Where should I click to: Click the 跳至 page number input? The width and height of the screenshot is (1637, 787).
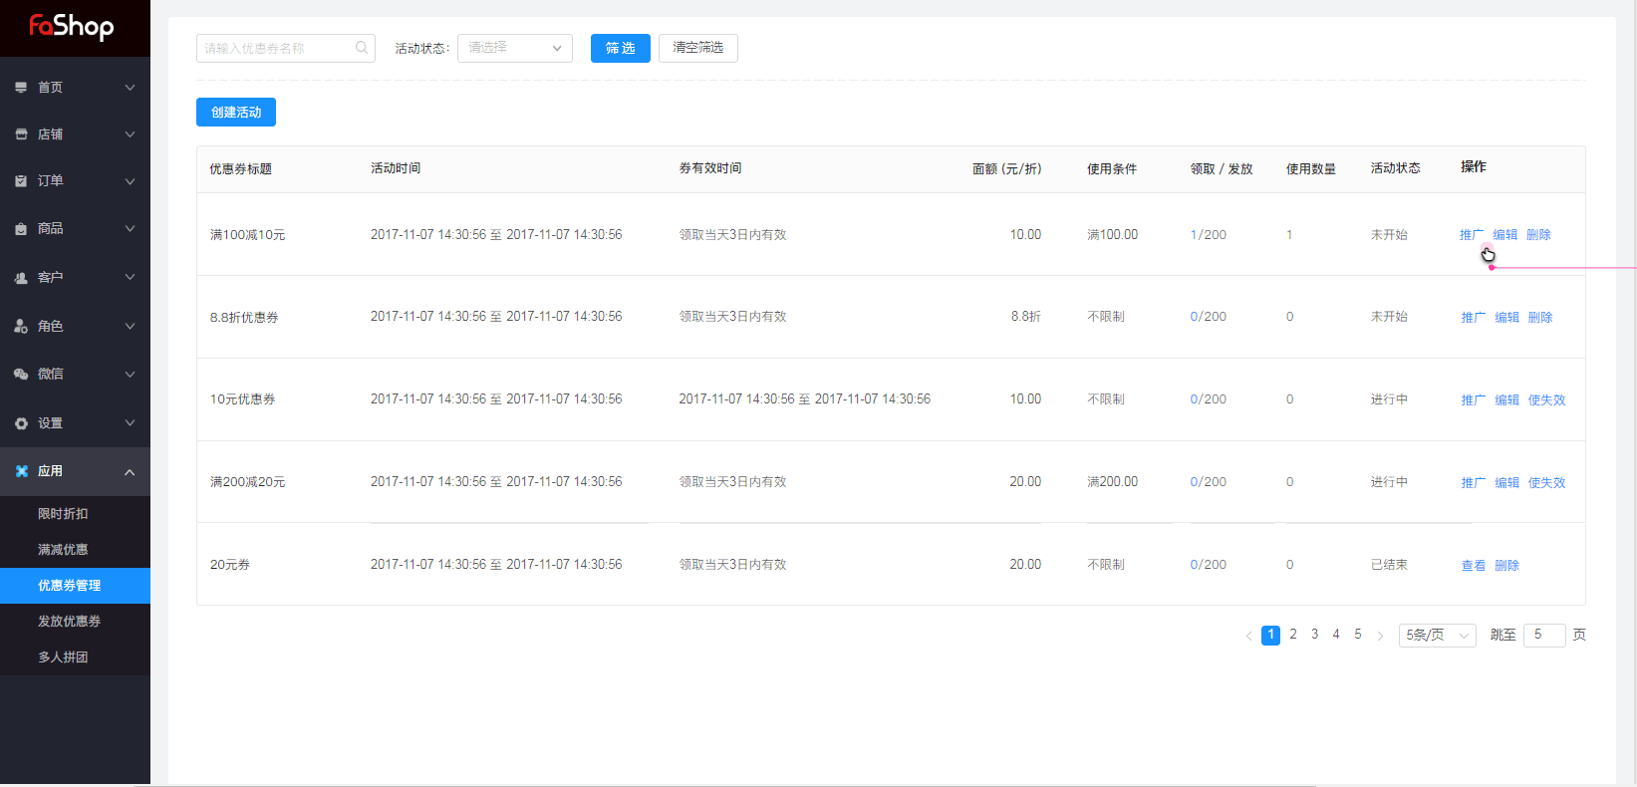(x=1544, y=635)
